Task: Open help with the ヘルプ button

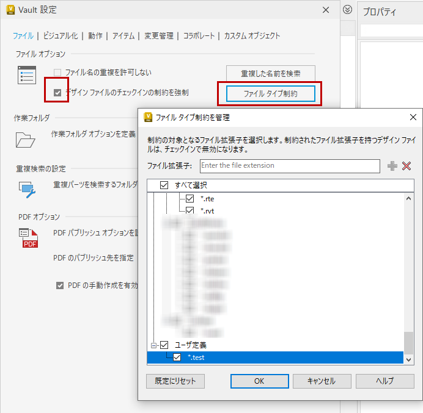Action: [x=385, y=381]
